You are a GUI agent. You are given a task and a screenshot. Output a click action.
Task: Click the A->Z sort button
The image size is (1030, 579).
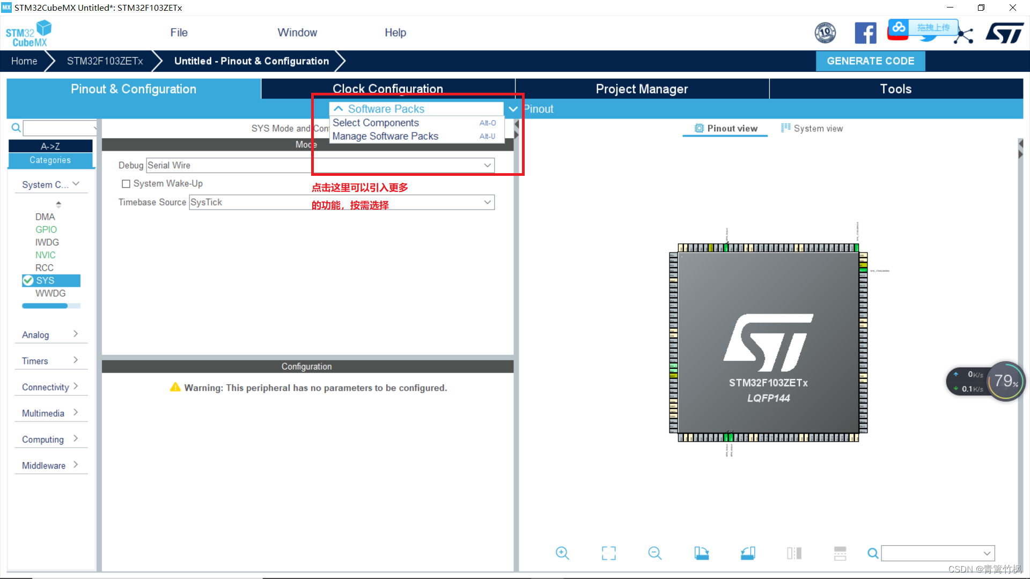point(50,146)
